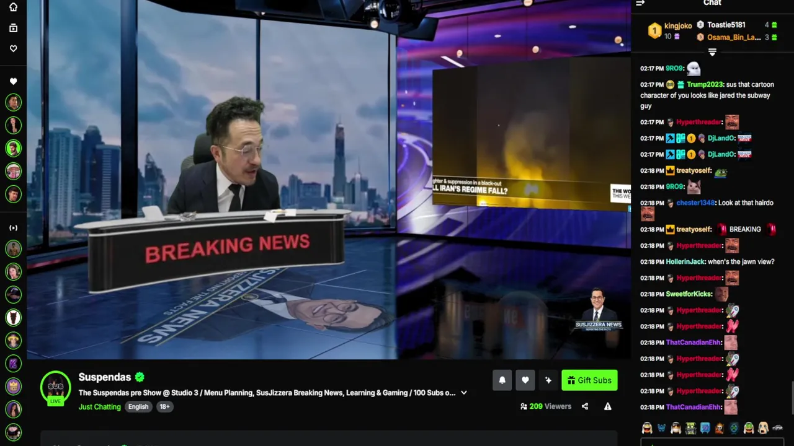The height and width of the screenshot is (446, 794).
Task: Insert the green monster quick emote
Action: point(690,428)
